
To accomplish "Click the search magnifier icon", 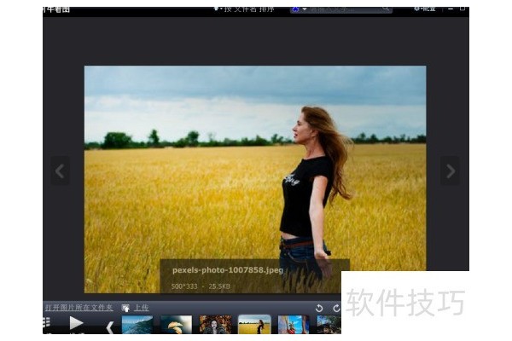I will coord(386,9).
